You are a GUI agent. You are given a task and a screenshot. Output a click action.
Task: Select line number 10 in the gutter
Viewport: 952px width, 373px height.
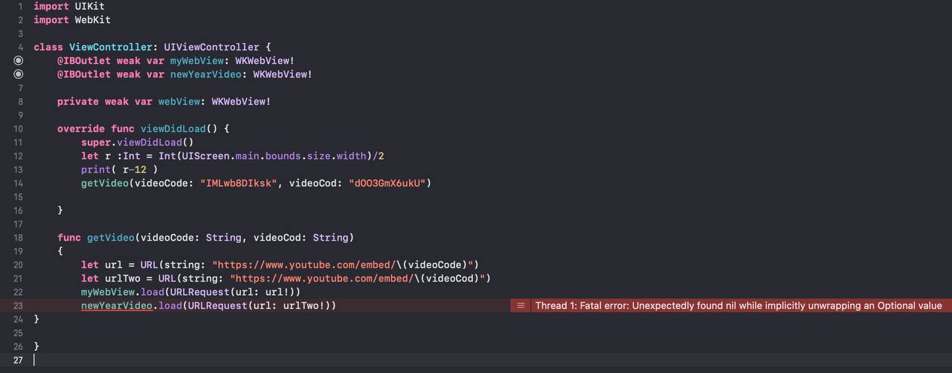[x=18, y=129]
